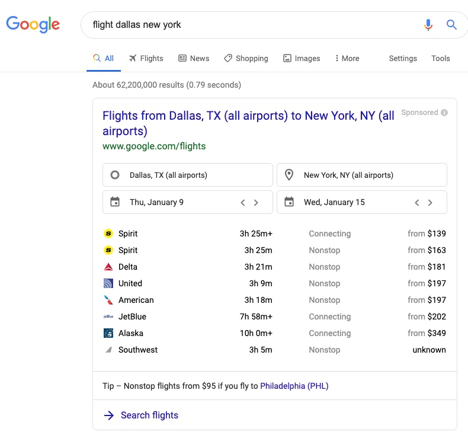Click the arrow icon beside Search flights
The height and width of the screenshot is (438, 468).
[x=109, y=415]
